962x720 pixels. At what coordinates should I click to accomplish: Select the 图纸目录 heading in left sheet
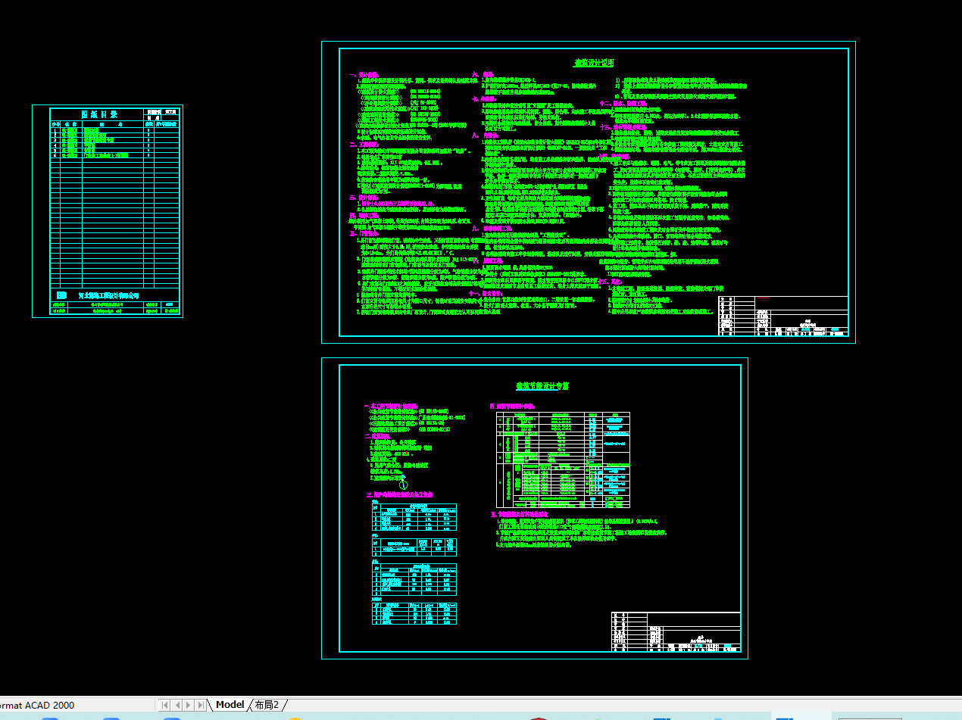coord(98,114)
